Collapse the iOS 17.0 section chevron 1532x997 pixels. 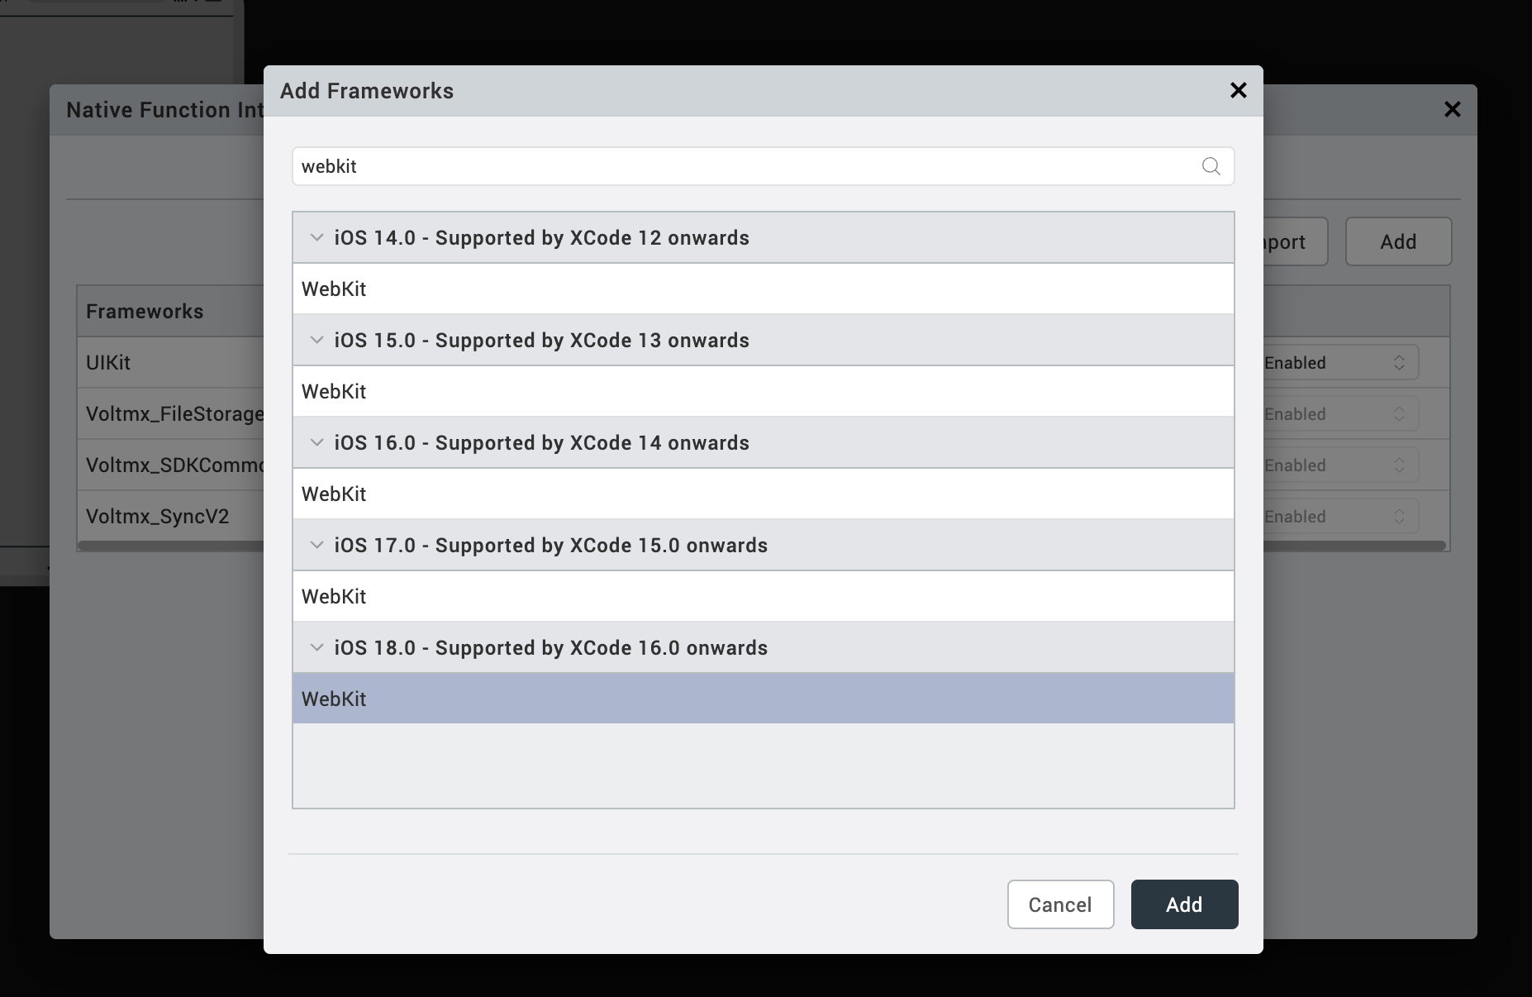click(316, 545)
